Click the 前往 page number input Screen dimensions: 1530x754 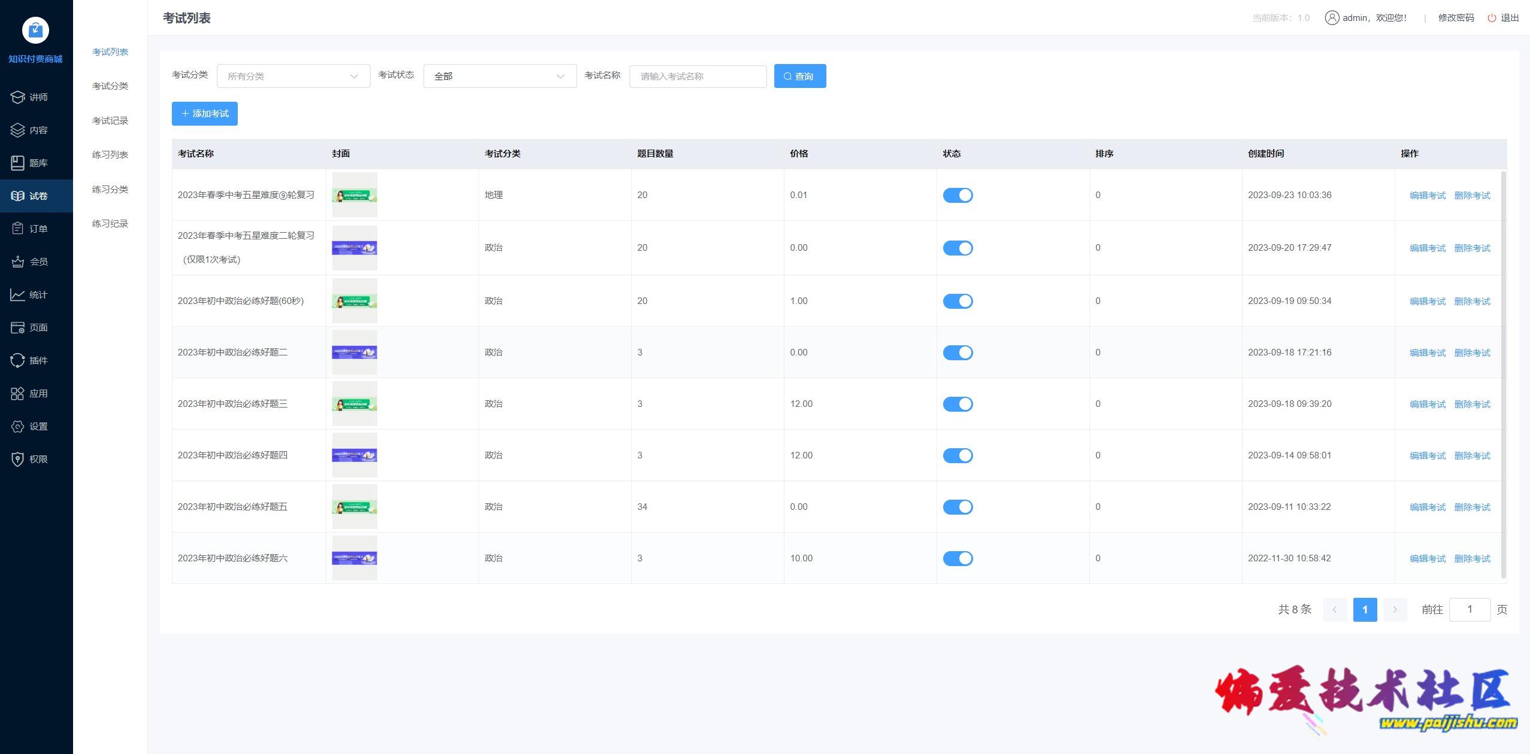coord(1470,610)
